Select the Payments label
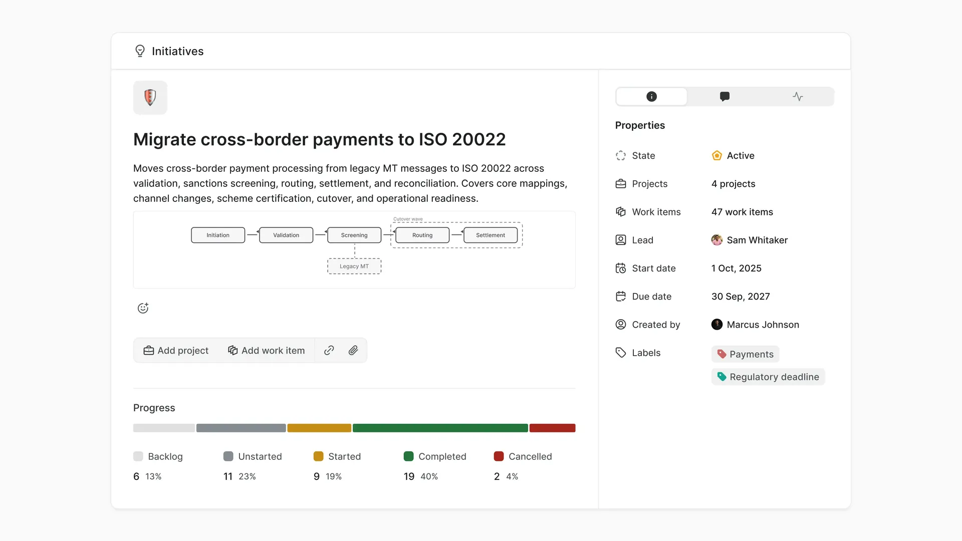Image resolution: width=962 pixels, height=541 pixels. point(745,354)
